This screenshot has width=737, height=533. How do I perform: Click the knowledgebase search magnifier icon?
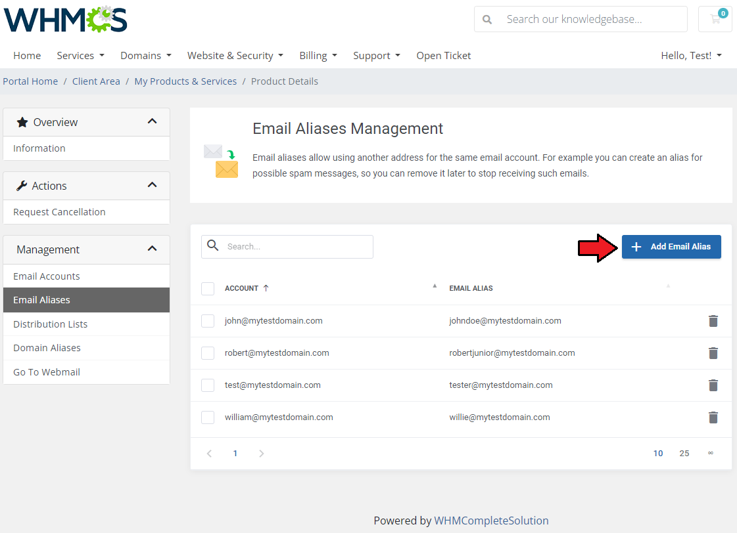pyautogui.click(x=487, y=19)
